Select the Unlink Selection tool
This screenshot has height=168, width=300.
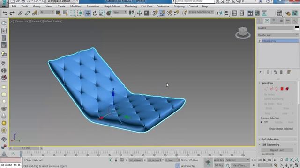[27, 13]
